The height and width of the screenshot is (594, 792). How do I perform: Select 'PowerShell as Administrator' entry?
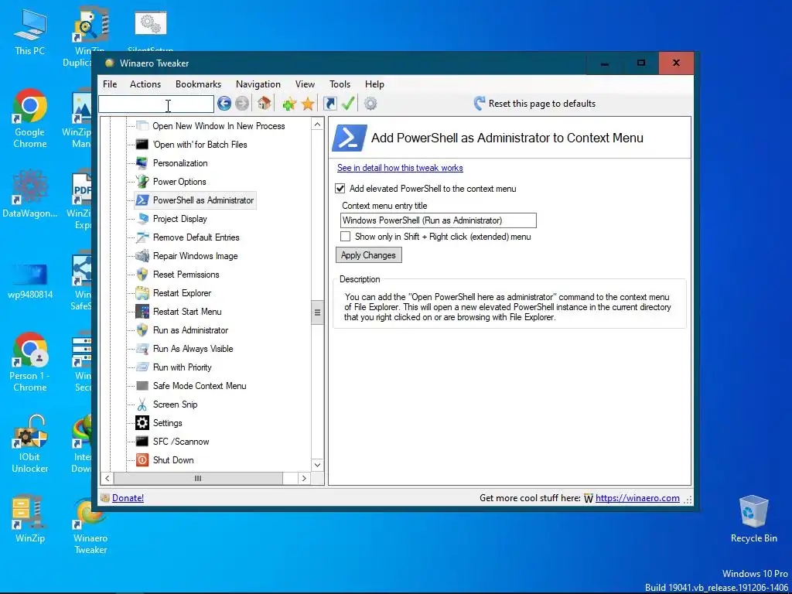pyautogui.click(x=203, y=200)
